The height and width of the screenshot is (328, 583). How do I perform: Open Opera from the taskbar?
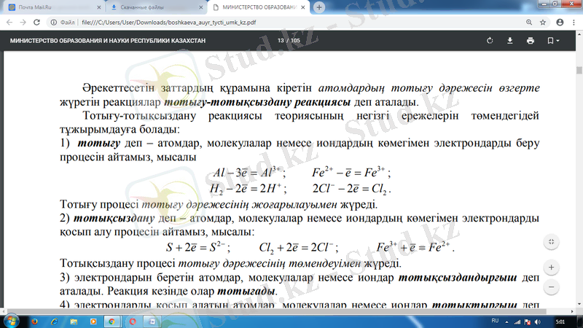(133, 321)
